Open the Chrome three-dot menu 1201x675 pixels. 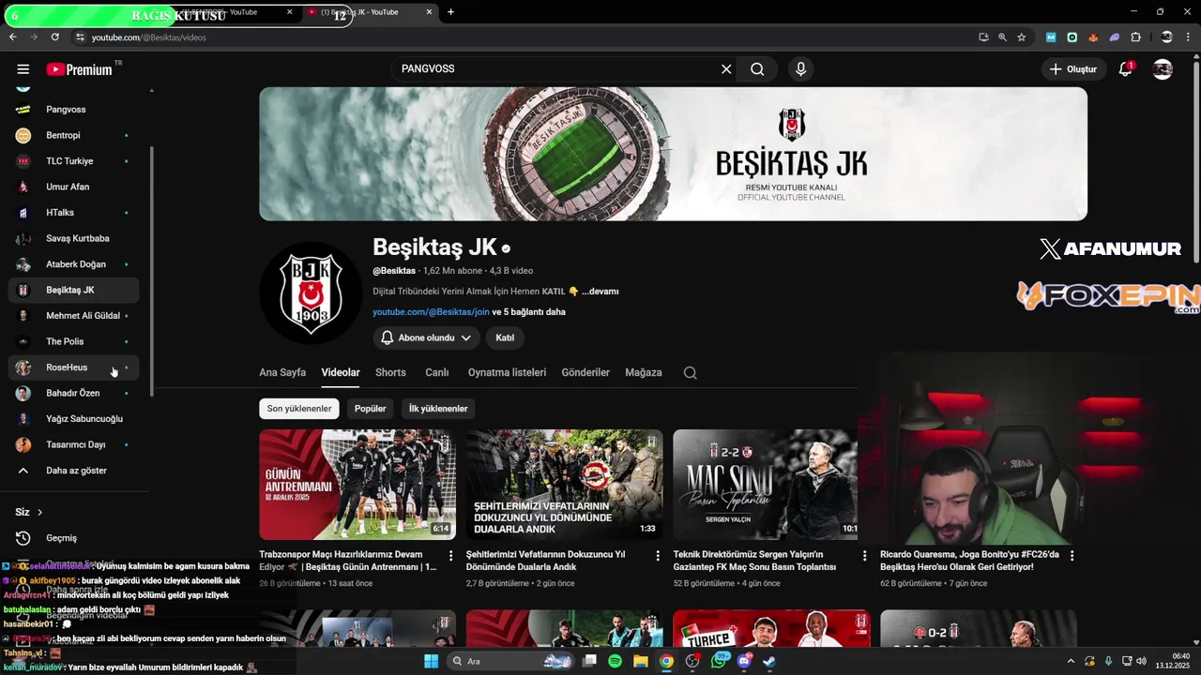pos(1188,37)
